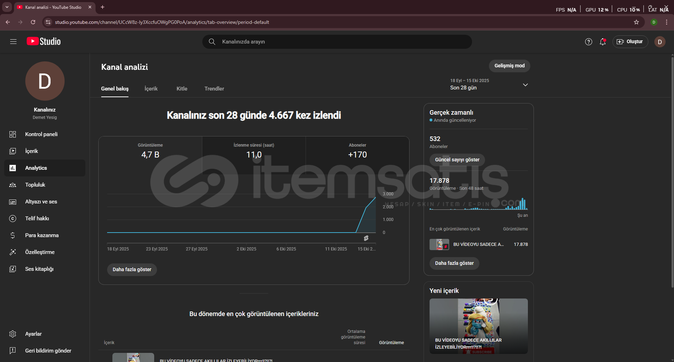
Task: Click the Ayarlar settings gear icon
Action: point(13,334)
